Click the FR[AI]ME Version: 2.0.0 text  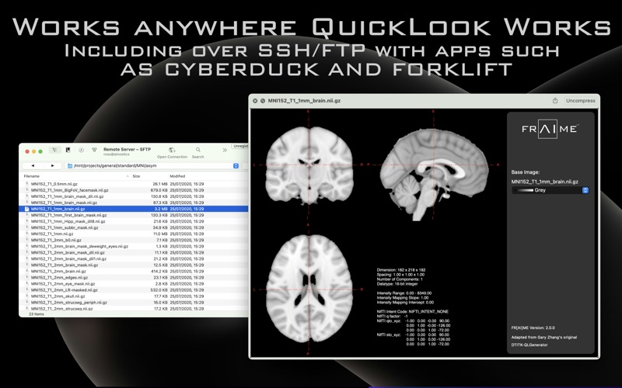[533, 327]
